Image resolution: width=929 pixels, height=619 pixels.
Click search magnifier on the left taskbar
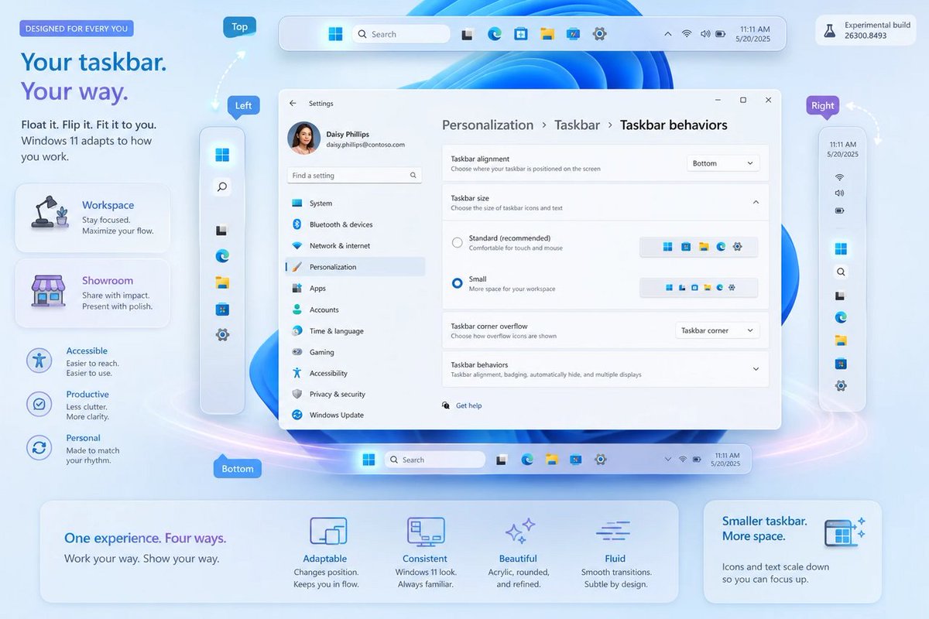pos(222,186)
